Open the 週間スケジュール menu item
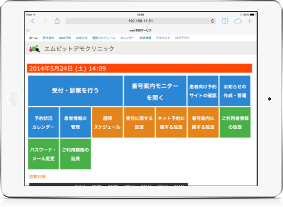The image size is (283, 207). 103,38
